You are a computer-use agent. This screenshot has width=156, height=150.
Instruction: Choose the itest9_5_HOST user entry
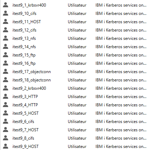[x=26, y=113]
